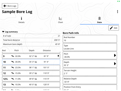Click the Details info icon
The height and width of the screenshot is (91, 121).
[x=21, y=18]
